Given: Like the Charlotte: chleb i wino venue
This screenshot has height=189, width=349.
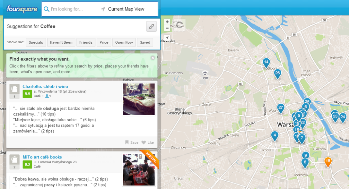Looking at the screenshot, I should point(148,142).
